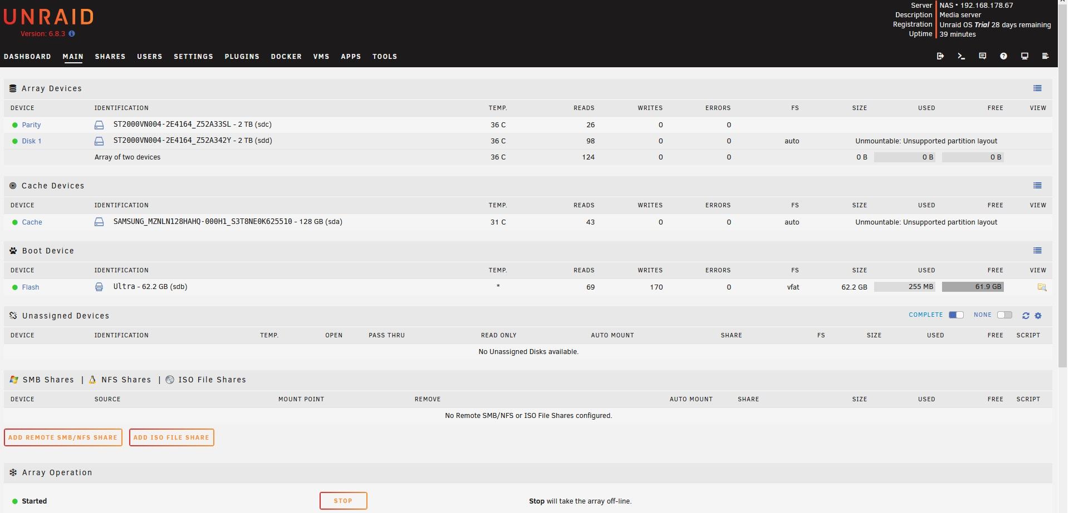Toggle the NONE switch in Unassigned Devices
This screenshot has width=1069, height=513.
pos(1004,315)
